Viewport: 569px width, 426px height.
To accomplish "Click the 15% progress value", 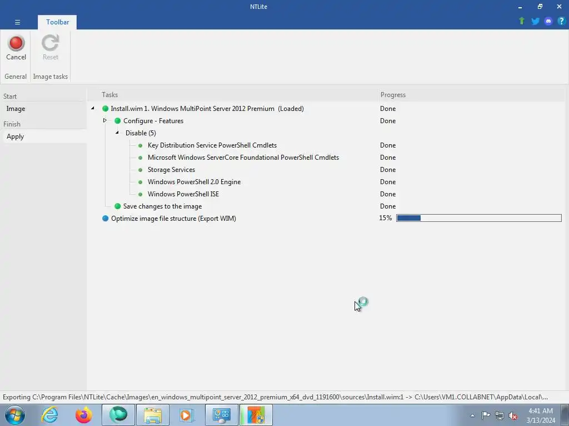I will (x=386, y=218).
